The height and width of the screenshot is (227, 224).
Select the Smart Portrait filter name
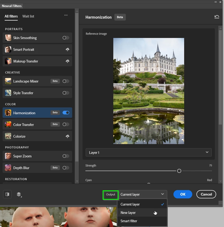[x=24, y=49]
